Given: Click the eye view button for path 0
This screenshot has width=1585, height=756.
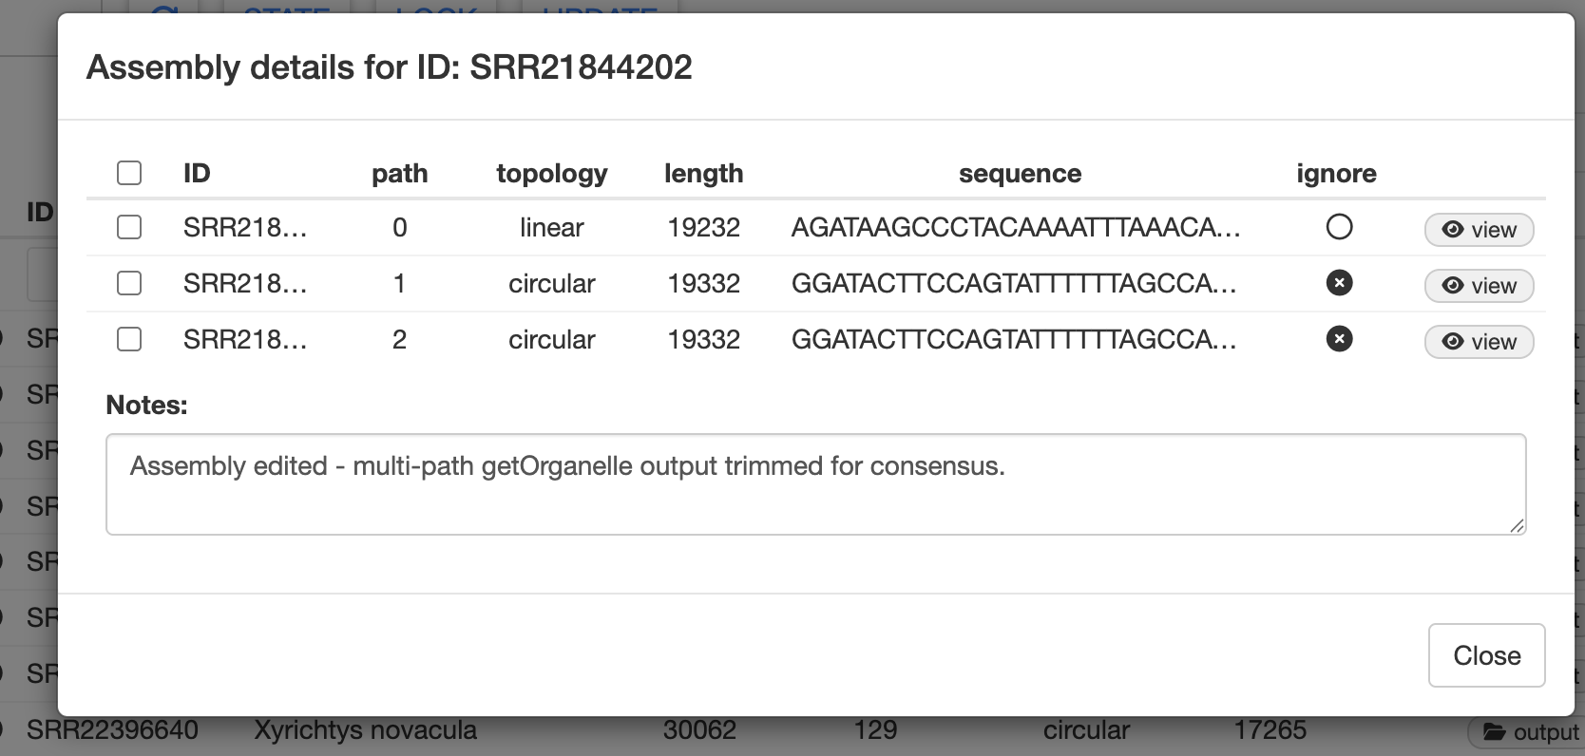Looking at the screenshot, I should [1479, 230].
